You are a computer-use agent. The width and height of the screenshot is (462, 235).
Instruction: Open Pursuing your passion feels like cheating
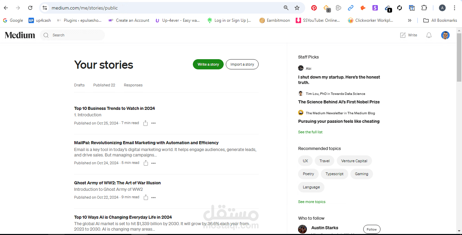(x=339, y=121)
